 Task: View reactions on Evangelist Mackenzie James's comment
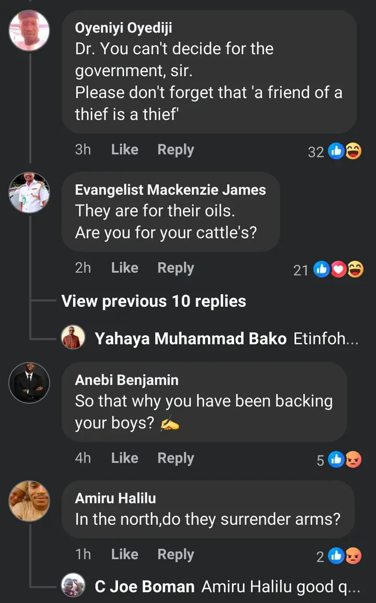(338, 270)
